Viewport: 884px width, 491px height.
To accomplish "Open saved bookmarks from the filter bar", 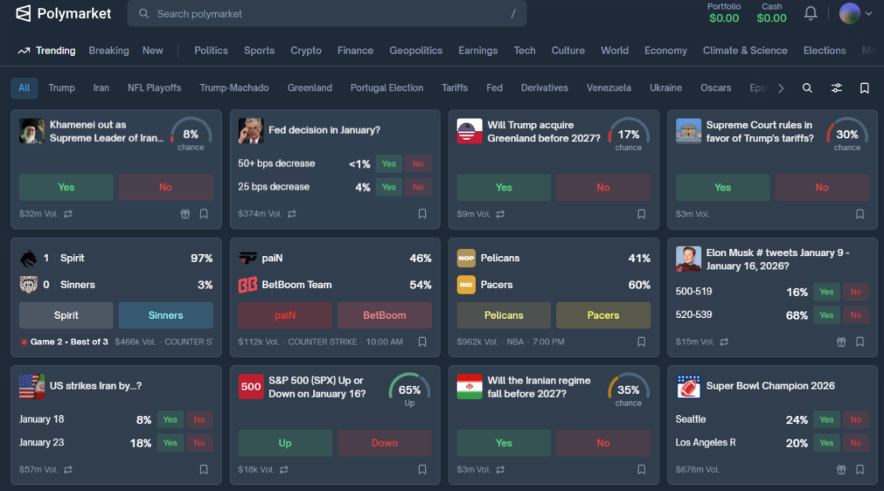I will tap(865, 88).
